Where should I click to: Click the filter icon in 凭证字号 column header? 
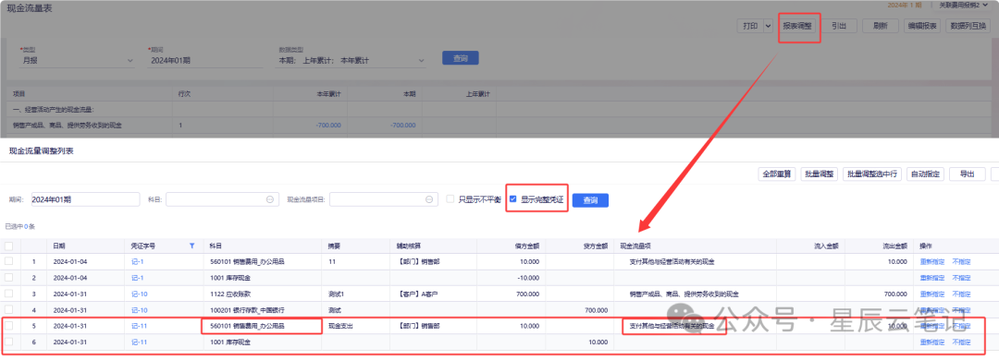191,246
